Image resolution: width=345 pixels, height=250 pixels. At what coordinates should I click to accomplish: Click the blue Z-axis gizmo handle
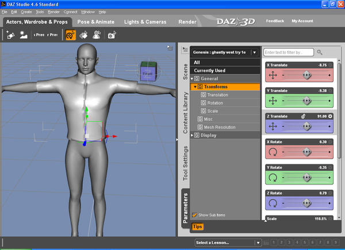pos(85,144)
